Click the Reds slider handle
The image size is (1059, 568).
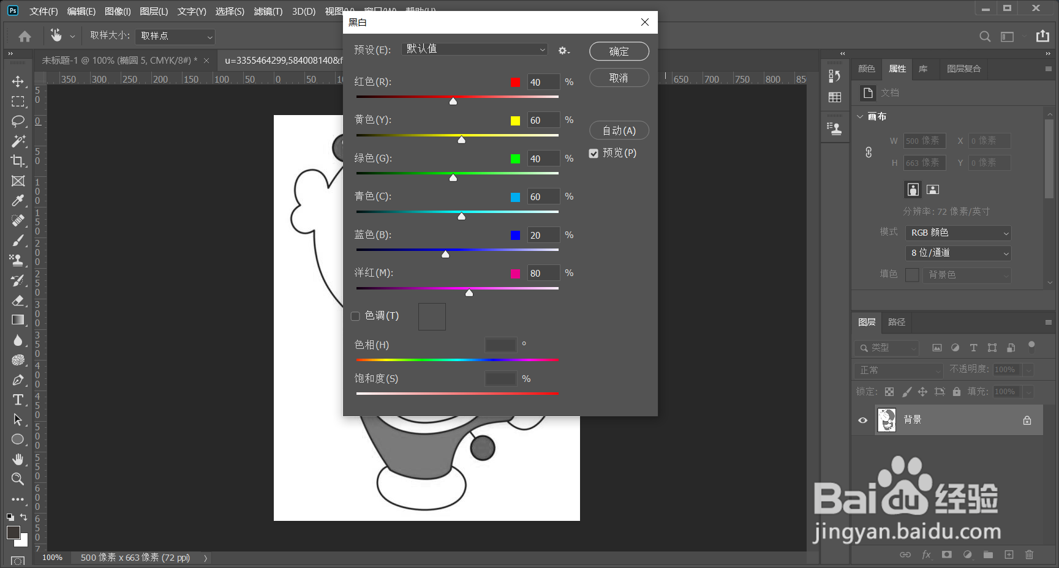(453, 101)
